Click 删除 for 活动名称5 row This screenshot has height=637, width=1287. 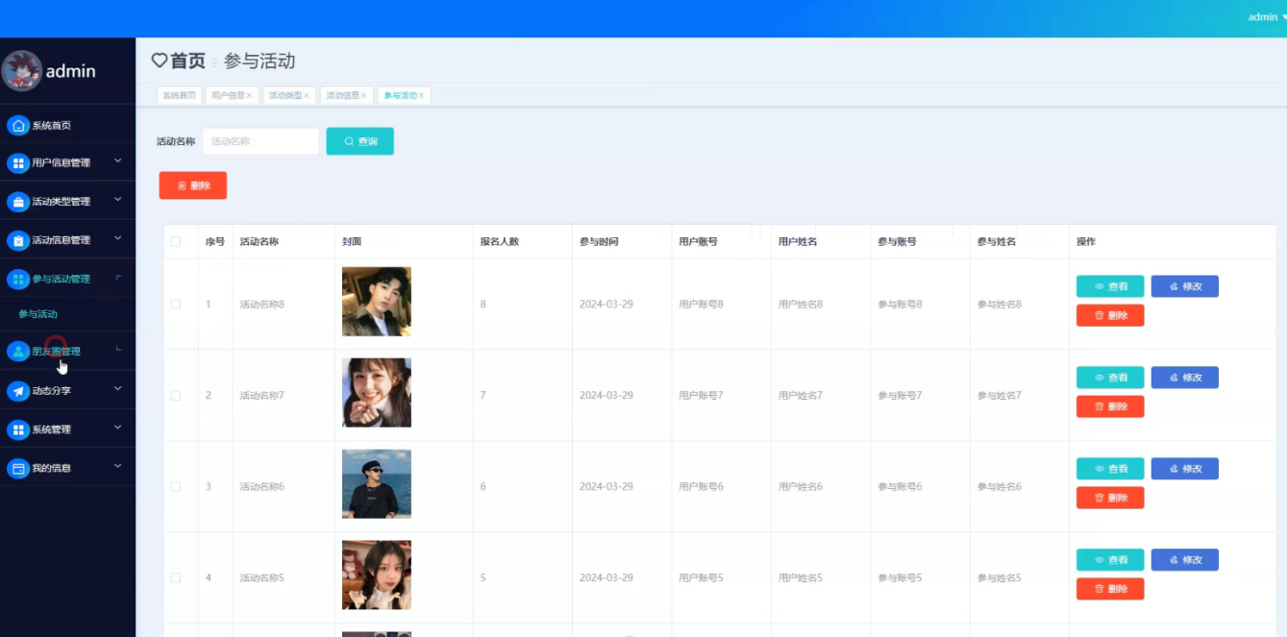click(1110, 589)
